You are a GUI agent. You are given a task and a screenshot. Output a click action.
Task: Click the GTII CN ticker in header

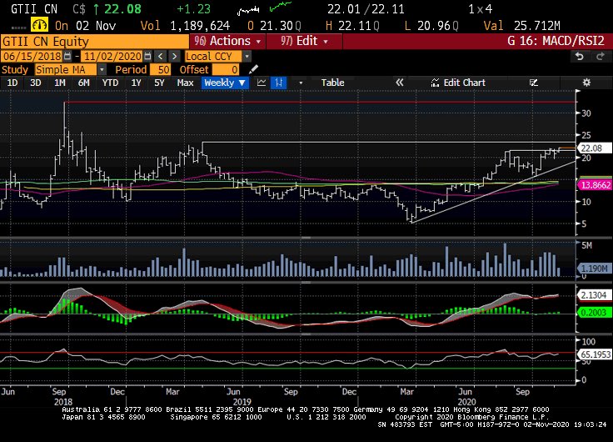click(x=34, y=9)
